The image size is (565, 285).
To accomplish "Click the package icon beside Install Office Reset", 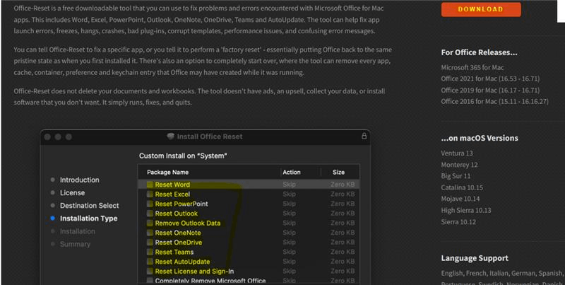I will [170, 136].
